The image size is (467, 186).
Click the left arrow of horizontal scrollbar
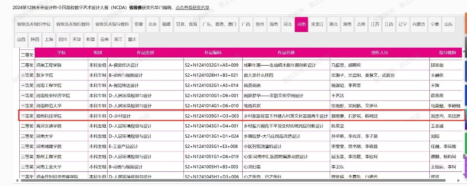coord(17,180)
